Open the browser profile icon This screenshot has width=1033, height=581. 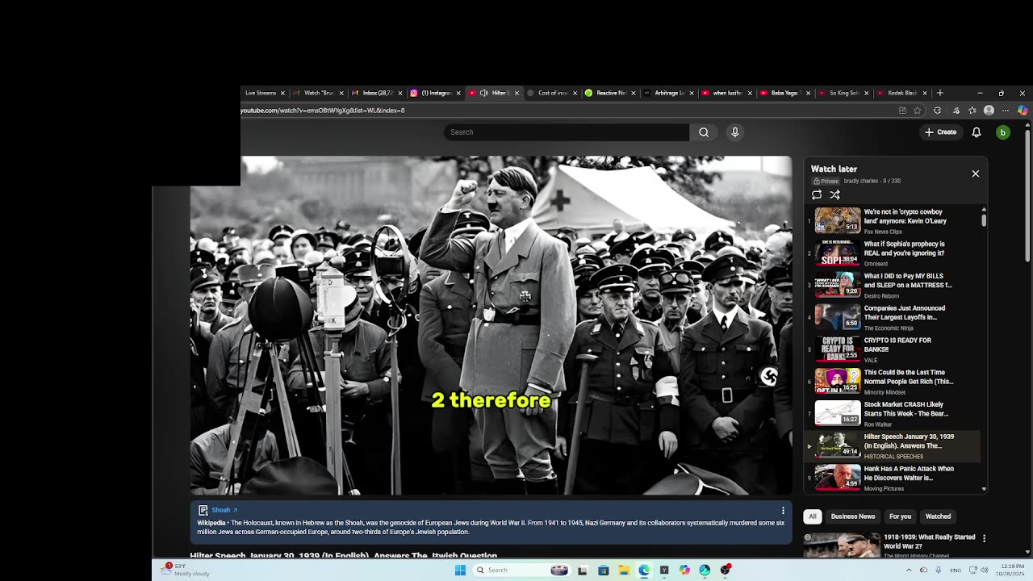989,111
